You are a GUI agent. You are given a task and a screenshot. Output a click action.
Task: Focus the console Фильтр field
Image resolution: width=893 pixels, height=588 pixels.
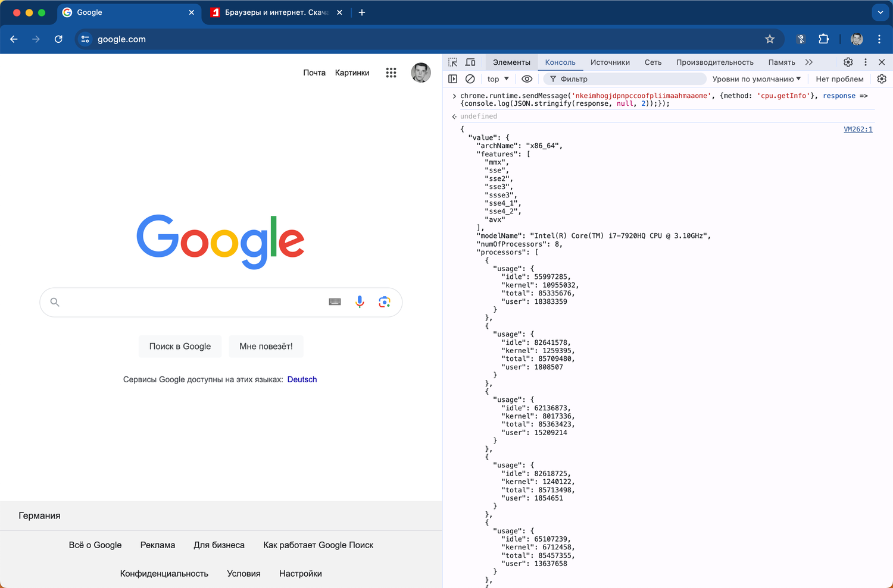point(625,79)
